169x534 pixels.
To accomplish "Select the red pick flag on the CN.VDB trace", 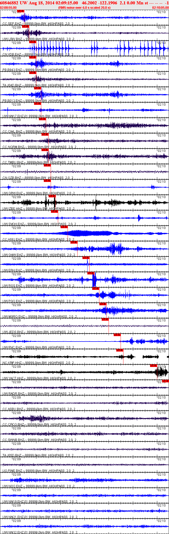I will 33,42.
